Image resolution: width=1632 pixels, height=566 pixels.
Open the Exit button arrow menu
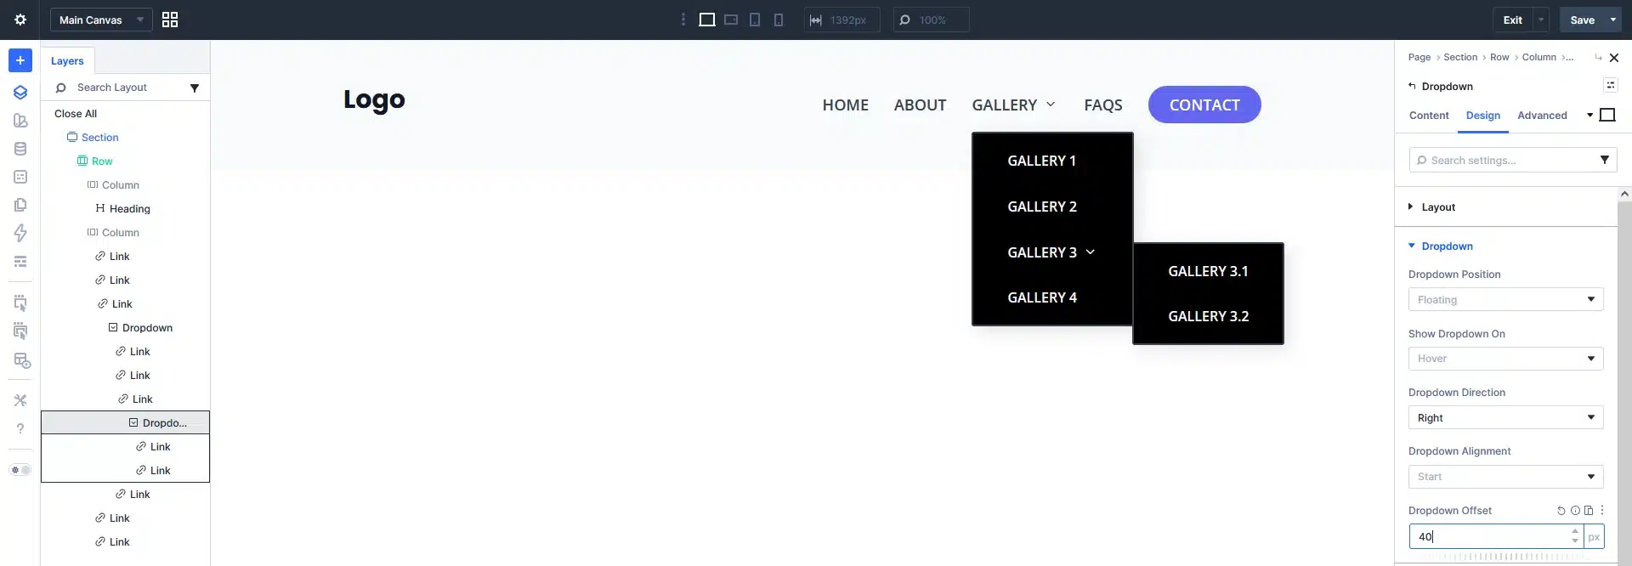tap(1541, 20)
